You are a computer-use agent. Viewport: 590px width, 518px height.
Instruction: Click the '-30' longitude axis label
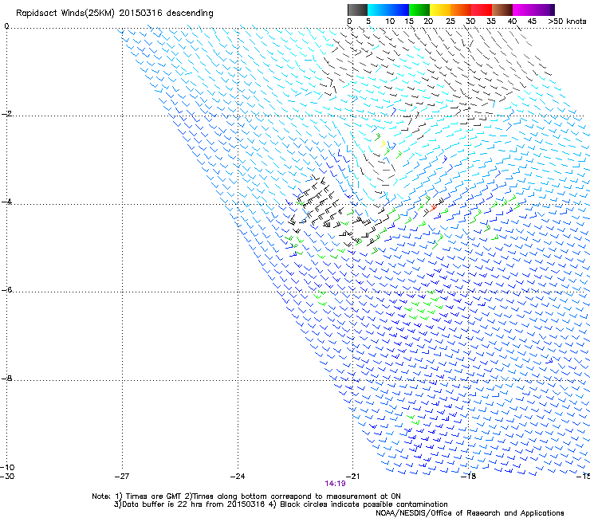tap(7, 477)
